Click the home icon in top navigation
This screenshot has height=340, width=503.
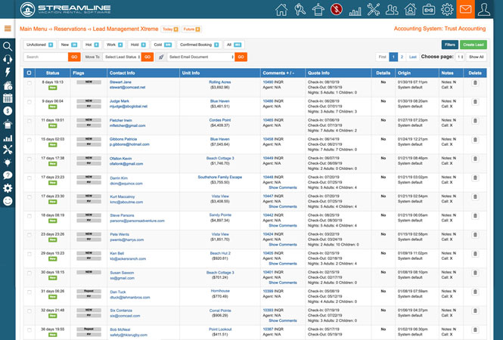pyautogui.click(x=281, y=10)
